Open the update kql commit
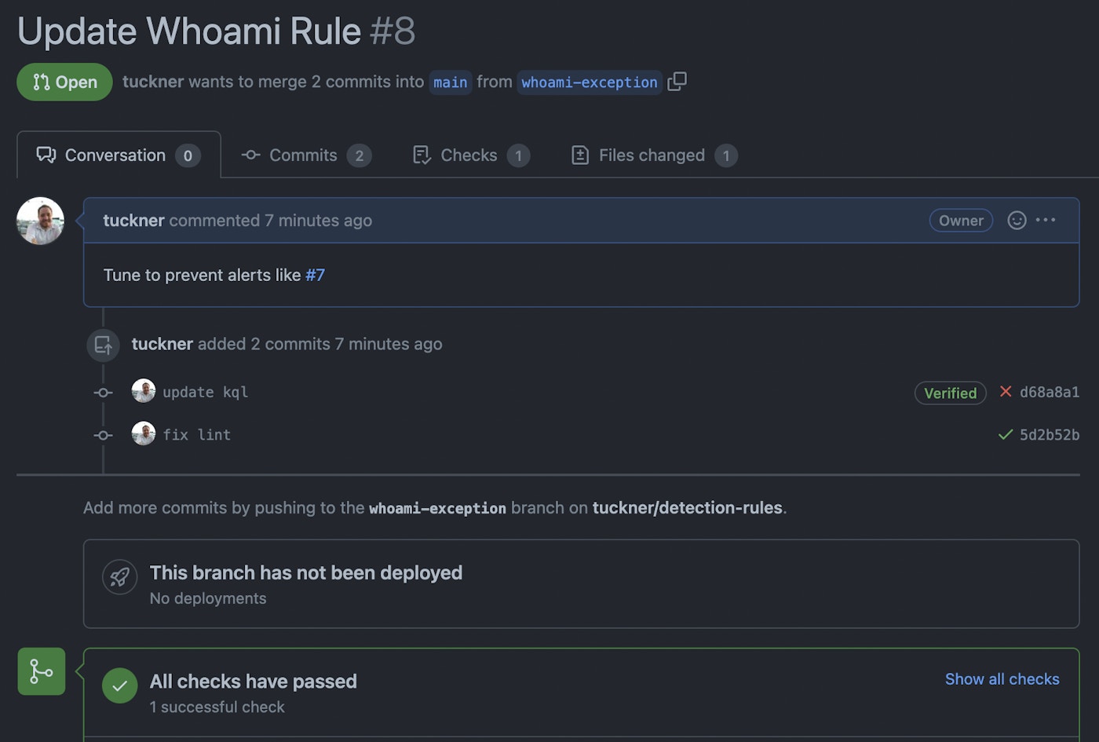 (205, 392)
